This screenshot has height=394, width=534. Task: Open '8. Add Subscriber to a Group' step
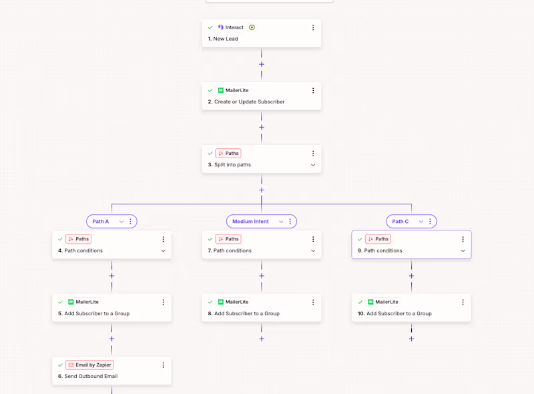[x=262, y=308]
